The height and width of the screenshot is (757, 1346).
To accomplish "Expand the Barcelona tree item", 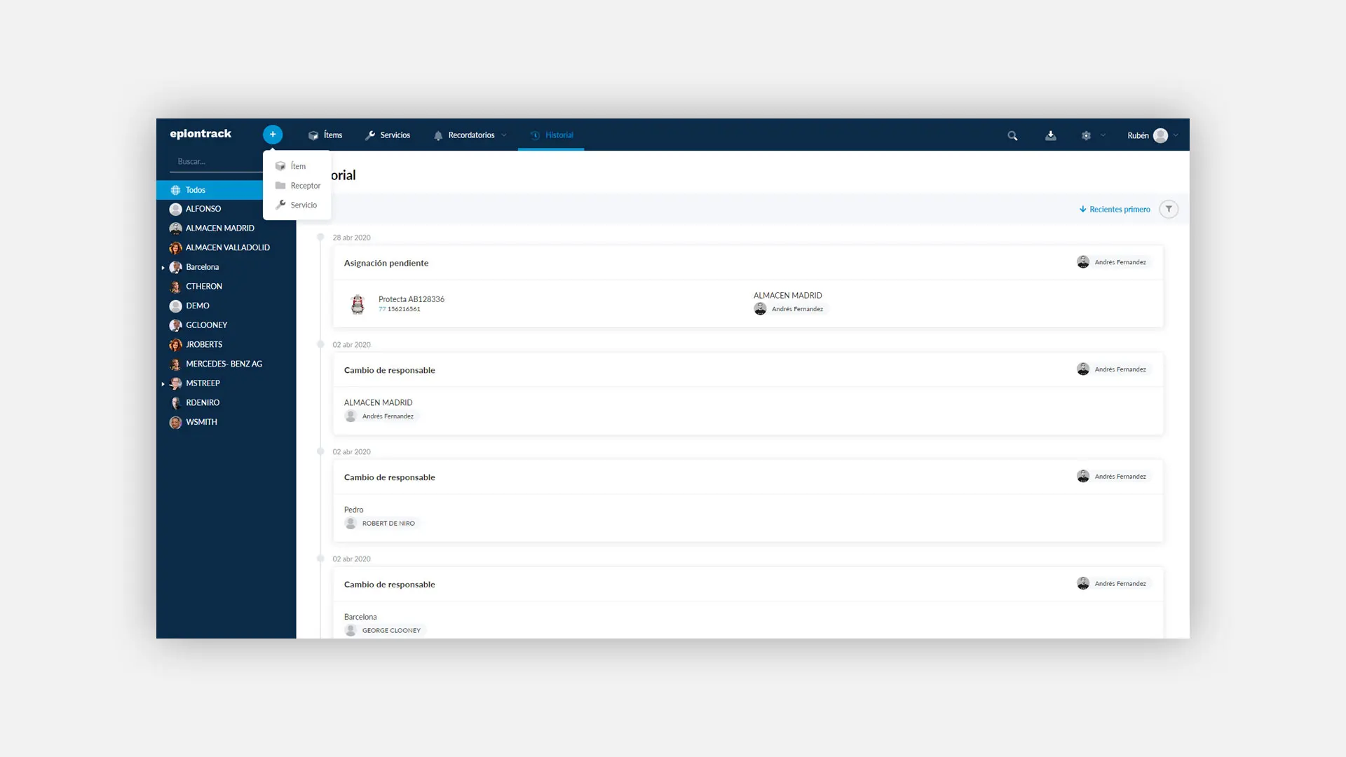I will [163, 266].
